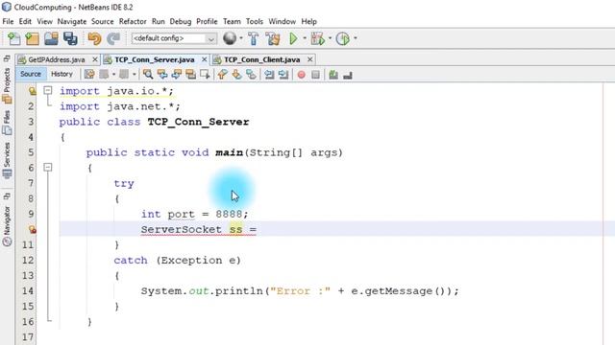Click the Shift Line Left icon
The width and height of the screenshot is (615, 345).
tap(269, 75)
